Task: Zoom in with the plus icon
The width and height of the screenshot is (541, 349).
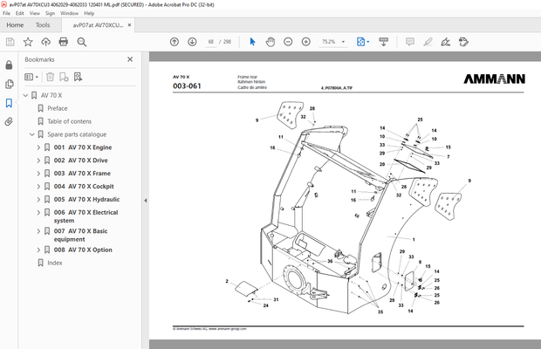Action: (x=306, y=42)
